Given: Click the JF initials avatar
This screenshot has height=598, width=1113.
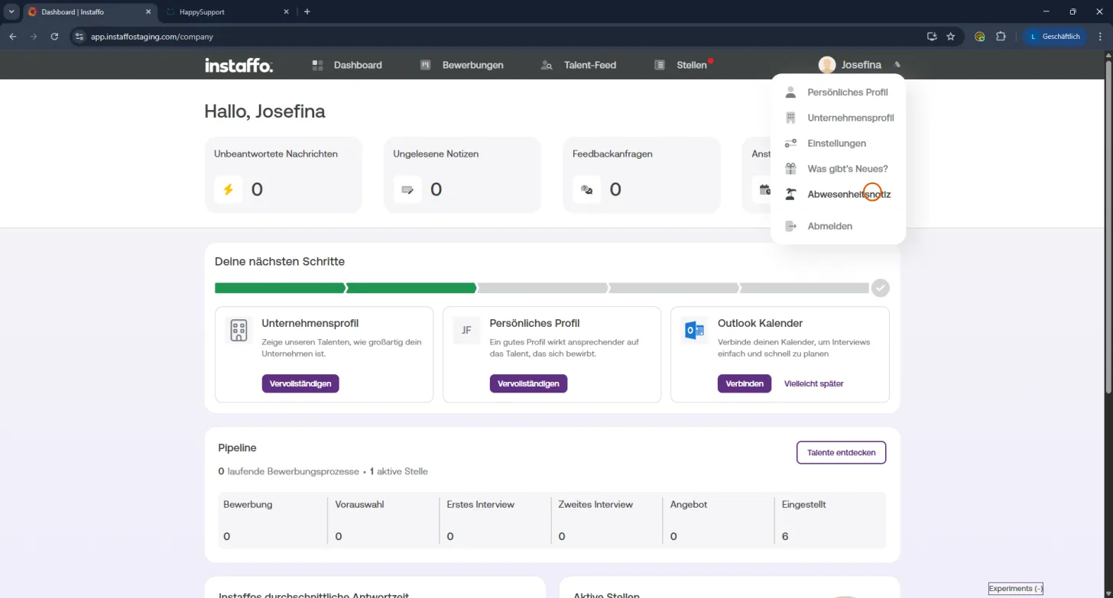Looking at the screenshot, I should tap(466, 331).
